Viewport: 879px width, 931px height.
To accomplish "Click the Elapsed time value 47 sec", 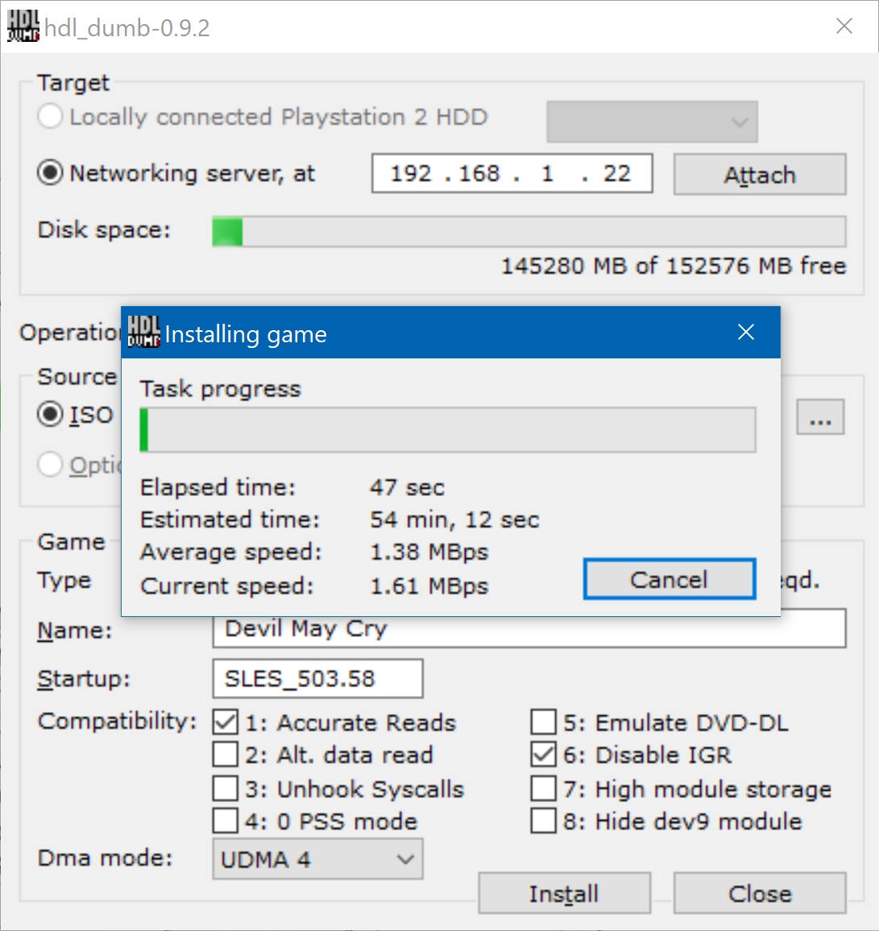I will (407, 487).
